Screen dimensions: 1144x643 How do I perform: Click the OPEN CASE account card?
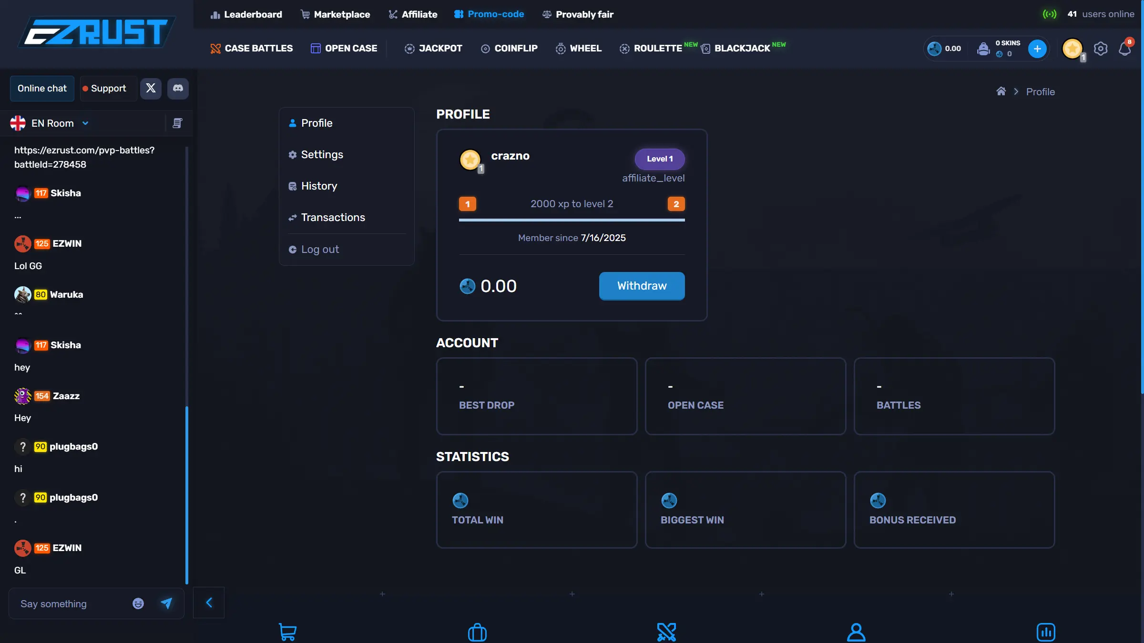pyautogui.click(x=746, y=396)
